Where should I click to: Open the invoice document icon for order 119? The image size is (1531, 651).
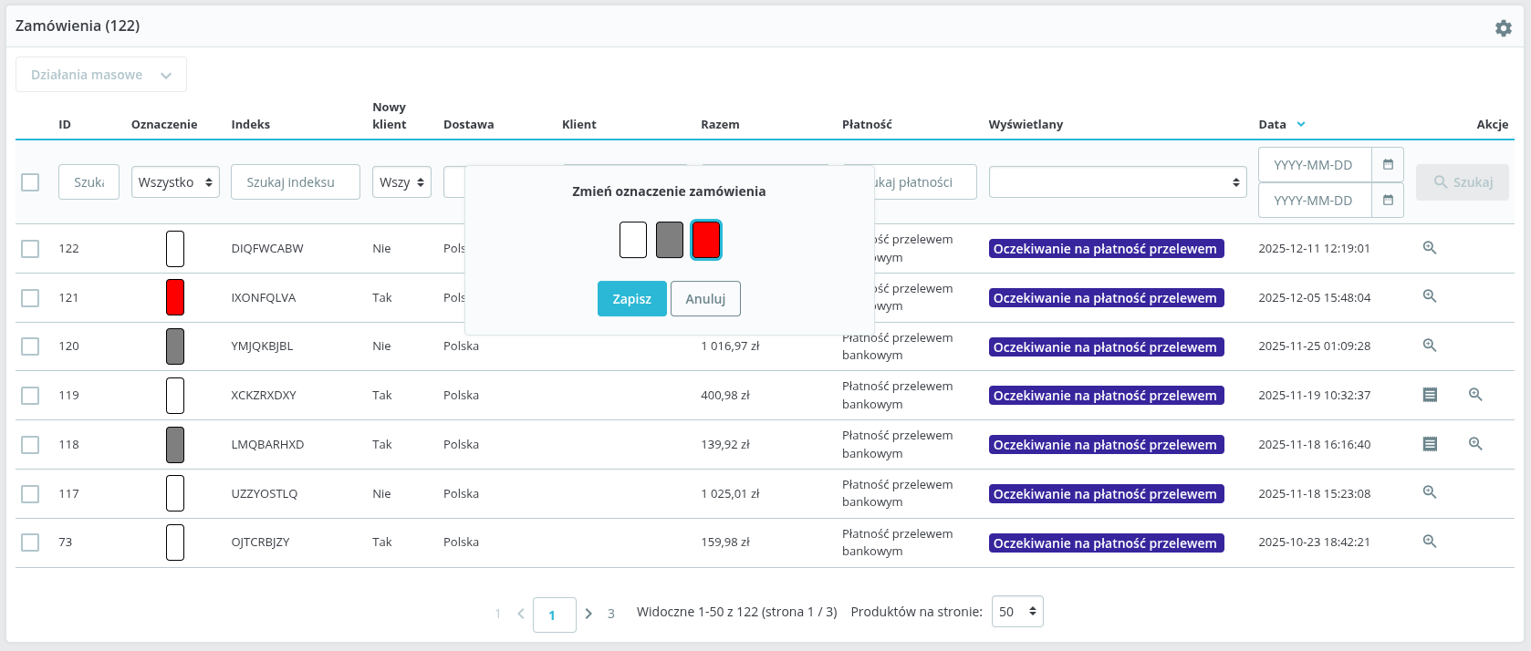pyautogui.click(x=1430, y=395)
